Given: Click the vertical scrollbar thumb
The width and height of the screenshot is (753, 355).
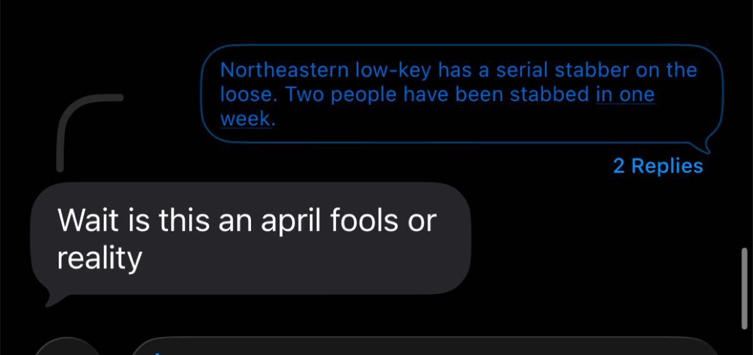Looking at the screenshot, I should click(x=744, y=288).
